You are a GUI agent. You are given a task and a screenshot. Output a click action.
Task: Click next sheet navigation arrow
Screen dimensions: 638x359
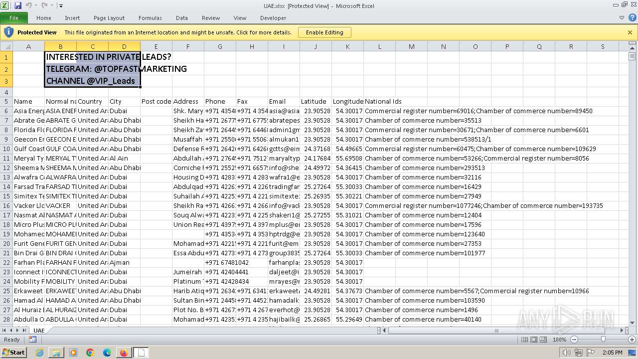coord(18,330)
